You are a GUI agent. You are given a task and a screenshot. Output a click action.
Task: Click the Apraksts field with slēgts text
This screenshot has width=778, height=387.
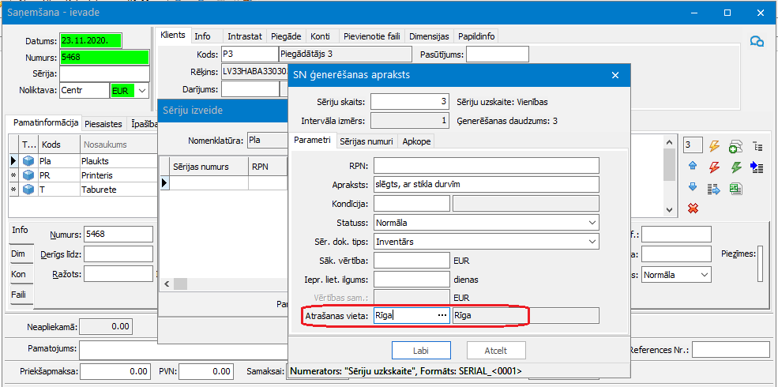coord(487,184)
